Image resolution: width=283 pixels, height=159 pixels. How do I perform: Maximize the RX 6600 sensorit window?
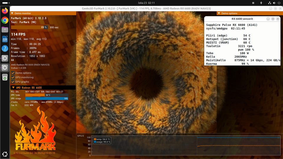click(273, 19)
